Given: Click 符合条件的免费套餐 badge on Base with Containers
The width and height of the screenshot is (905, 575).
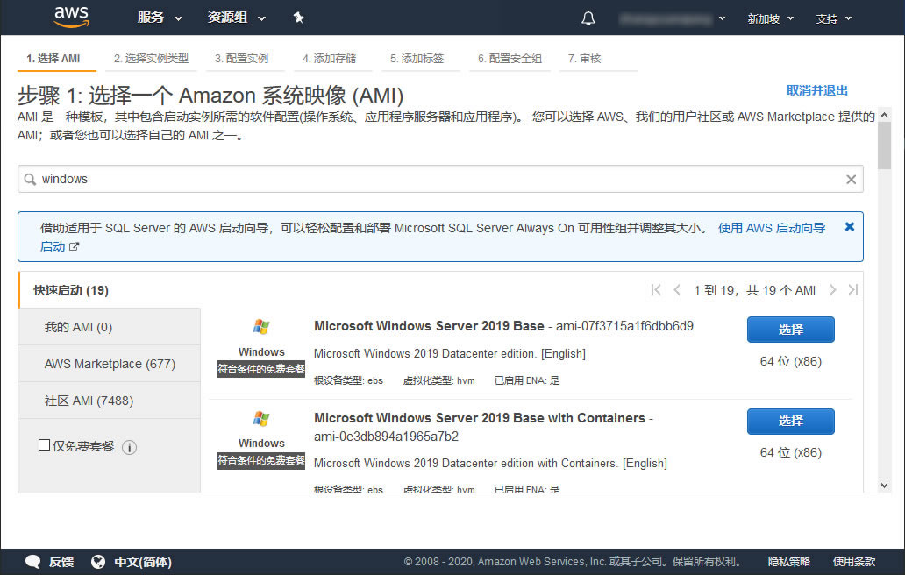Looking at the screenshot, I should [x=260, y=460].
